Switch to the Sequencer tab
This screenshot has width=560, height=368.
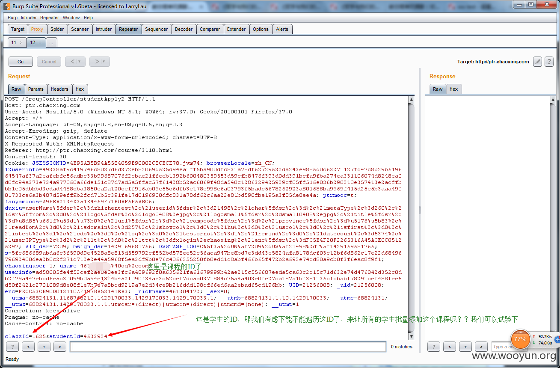156,29
